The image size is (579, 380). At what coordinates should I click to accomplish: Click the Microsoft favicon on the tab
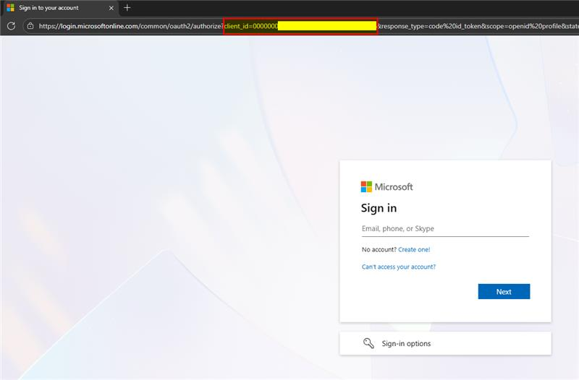coord(10,8)
